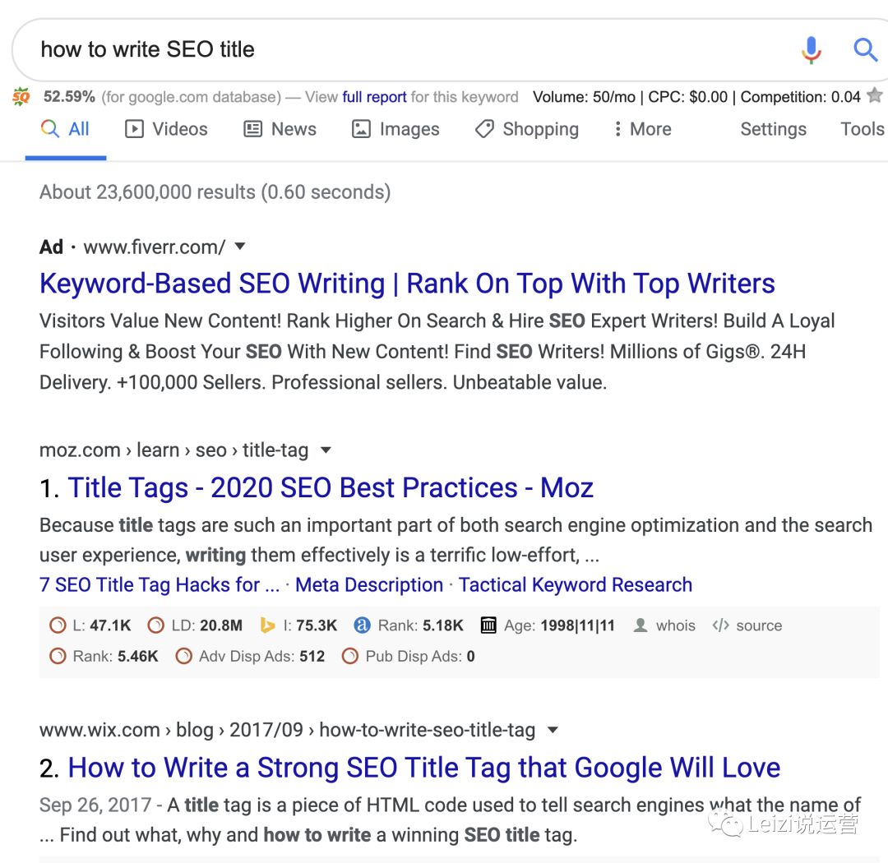Switch to the Shopping tab
This screenshot has width=888, height=863.
[527, 129]
